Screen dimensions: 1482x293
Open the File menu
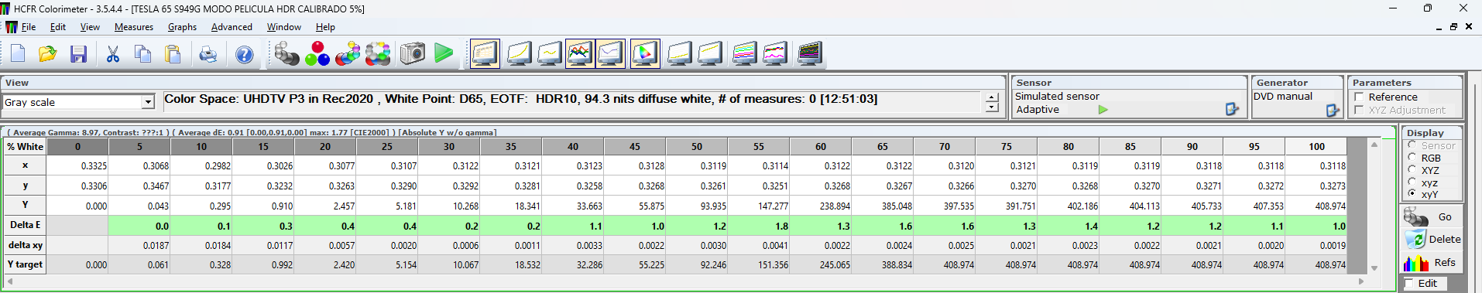tap(29, 27)
